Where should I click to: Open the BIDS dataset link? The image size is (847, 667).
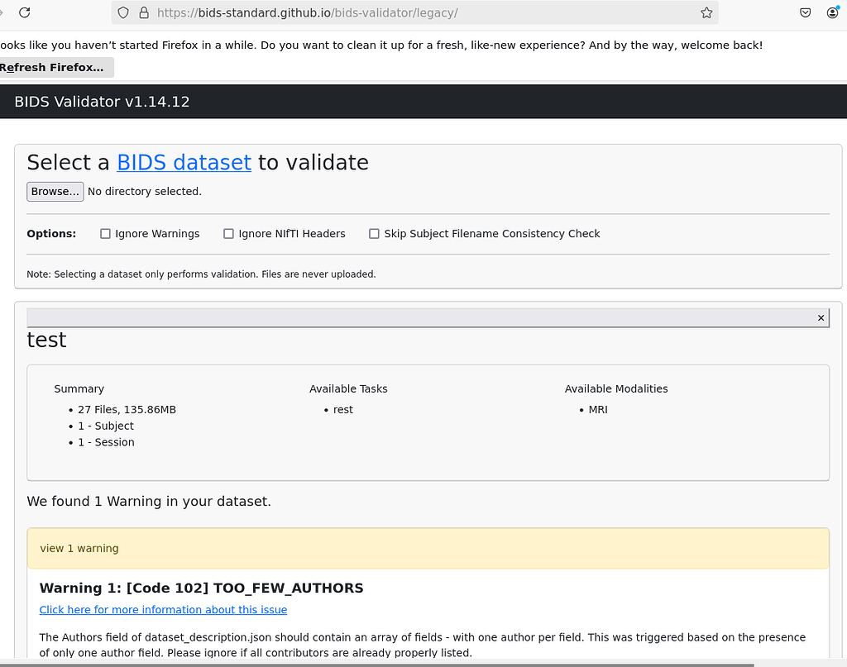point(184,162)
